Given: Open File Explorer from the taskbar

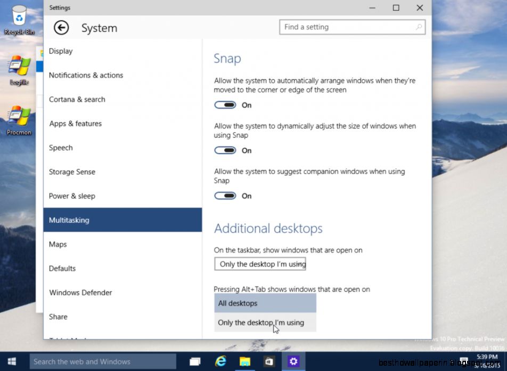Looking at the screenshot, I should [x=244, y=361].
